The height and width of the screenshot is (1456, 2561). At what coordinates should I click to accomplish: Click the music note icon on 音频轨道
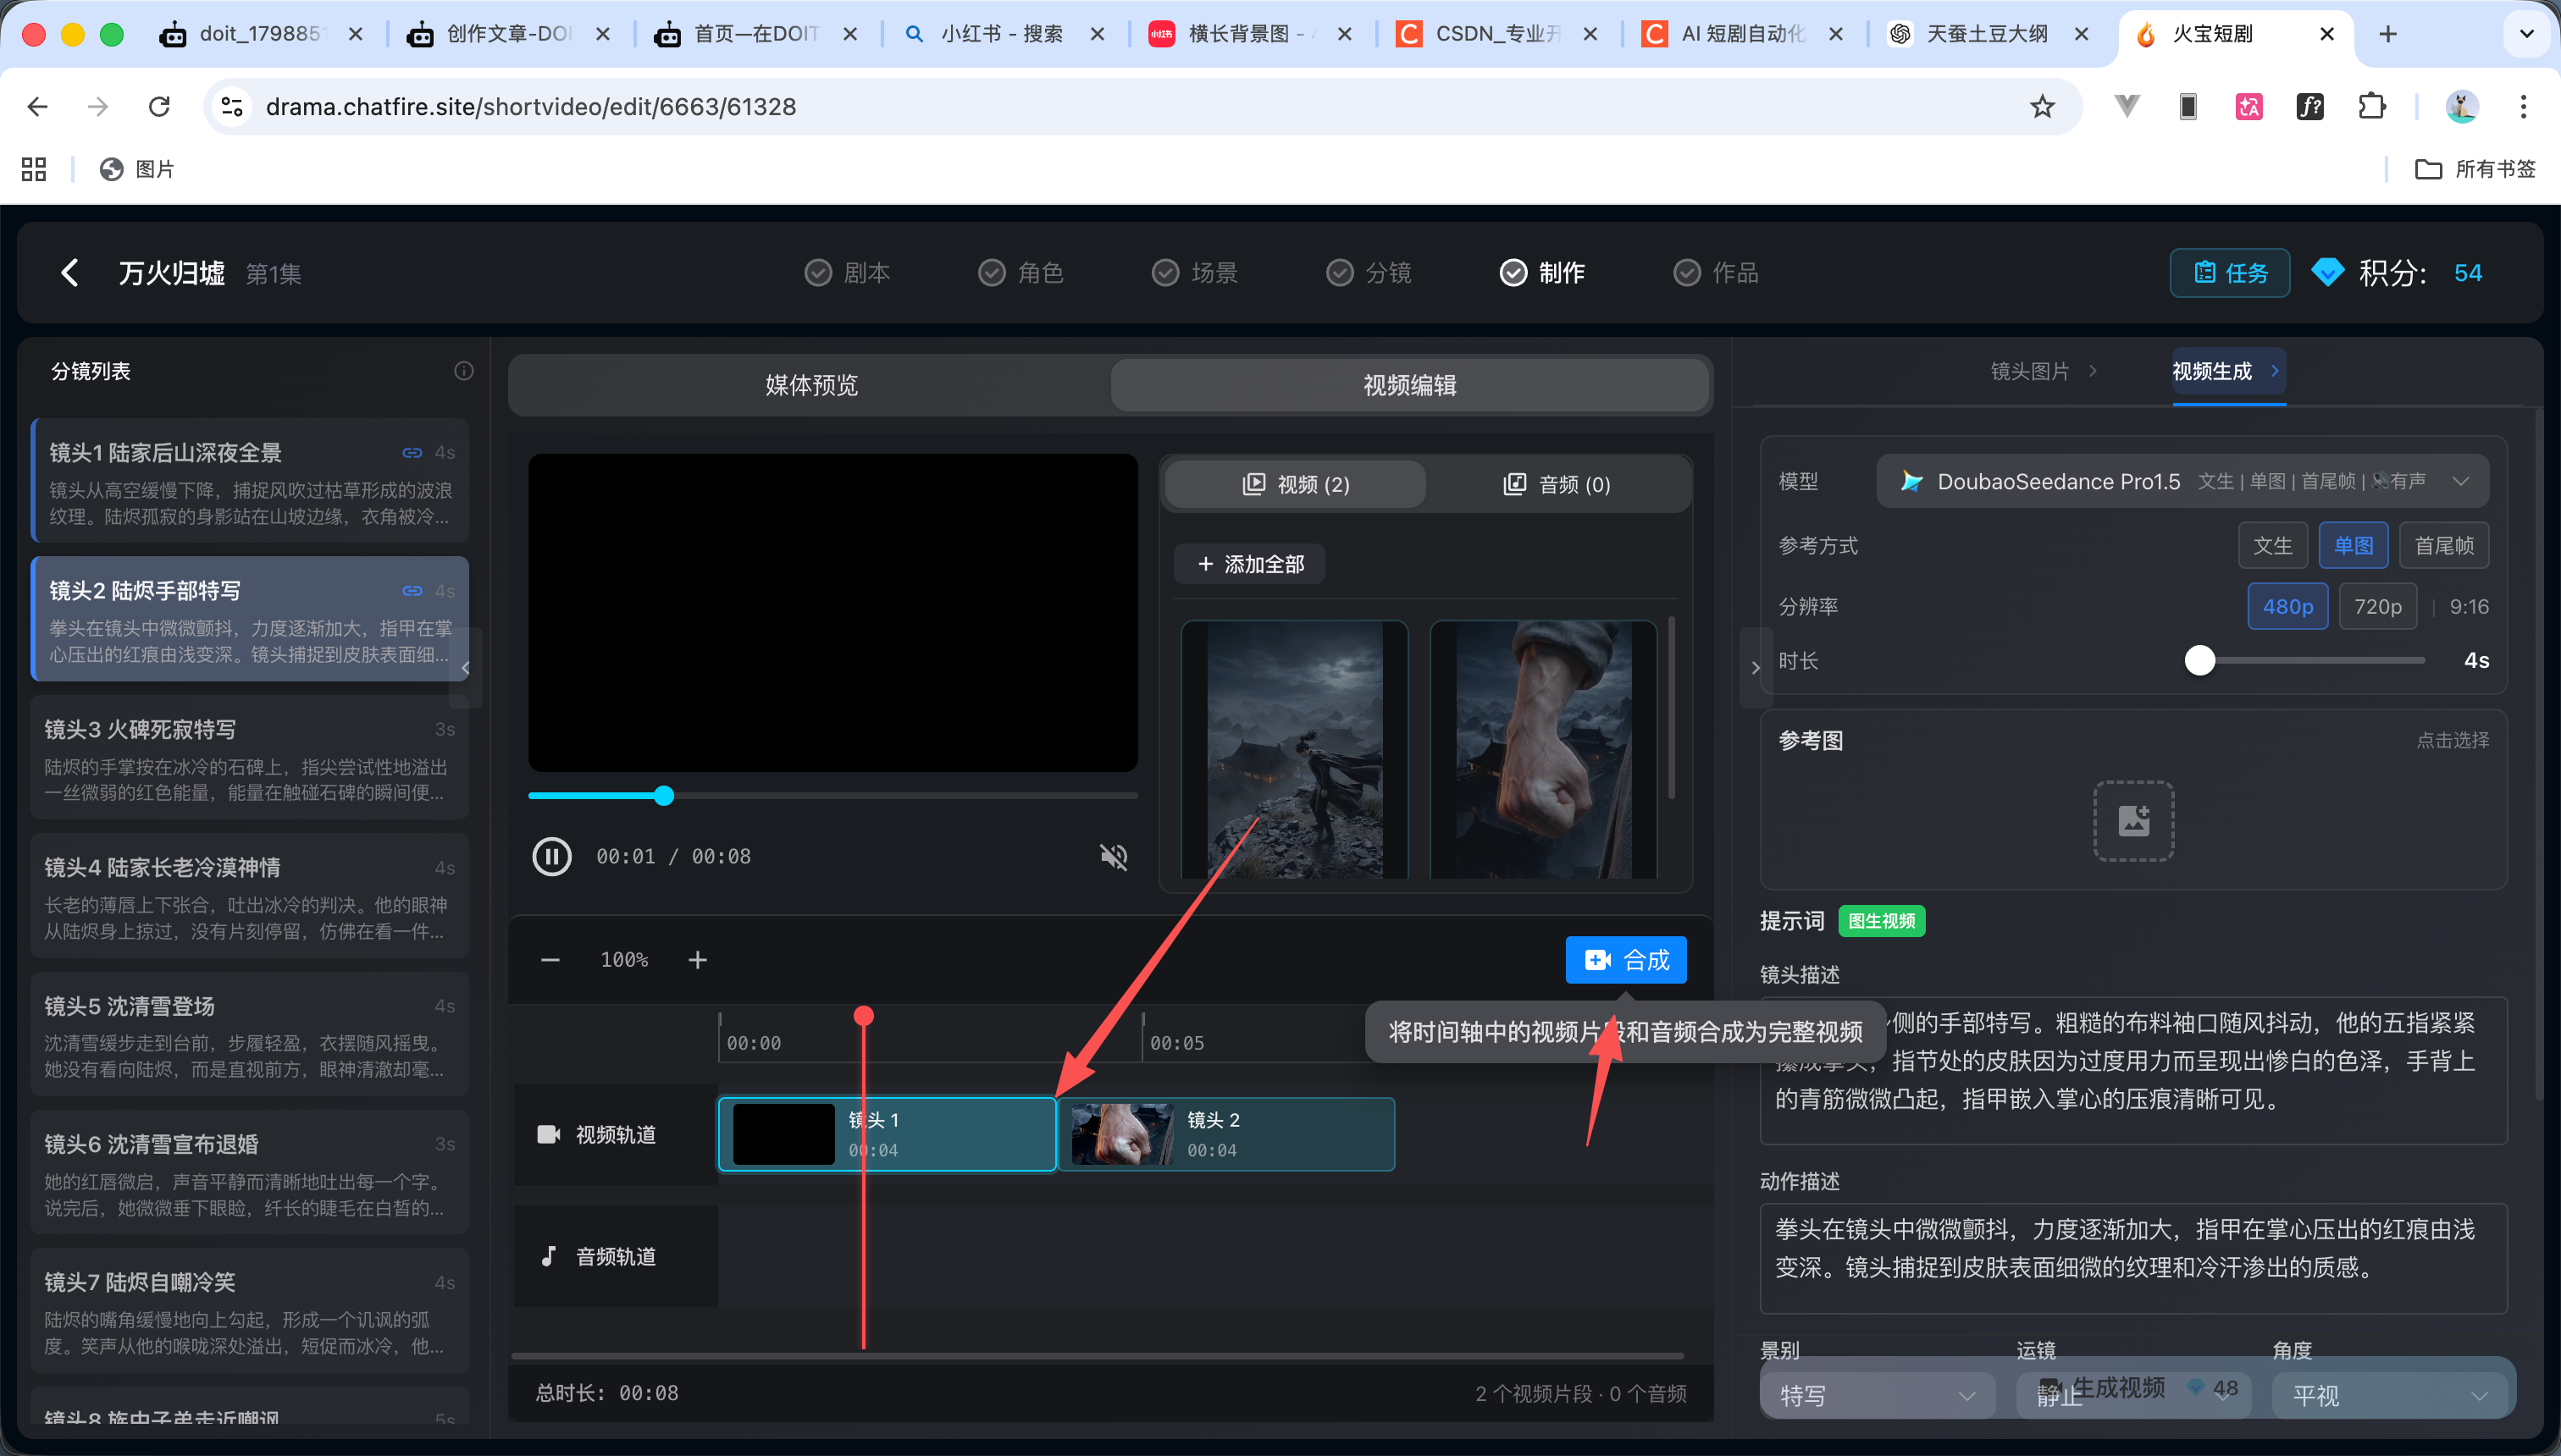click(x=548, y=1256)
